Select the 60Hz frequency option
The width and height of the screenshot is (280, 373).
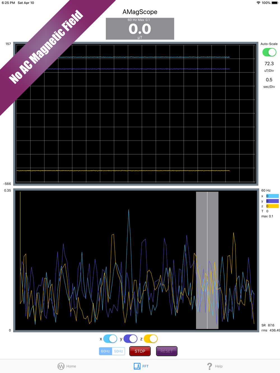point(106,351)
